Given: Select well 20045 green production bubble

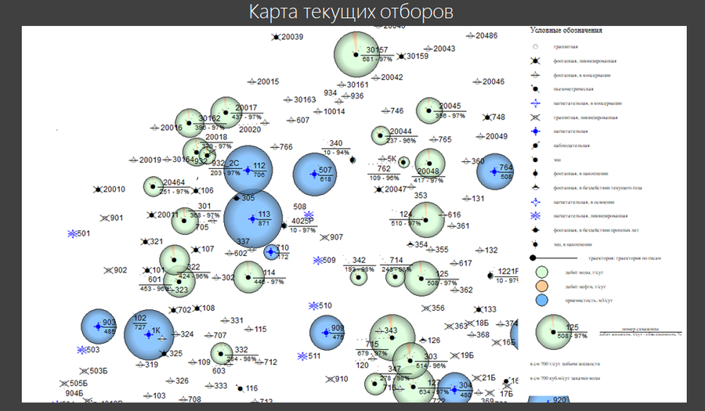Looking at the screenshot, I should click(x=429, y=110).
